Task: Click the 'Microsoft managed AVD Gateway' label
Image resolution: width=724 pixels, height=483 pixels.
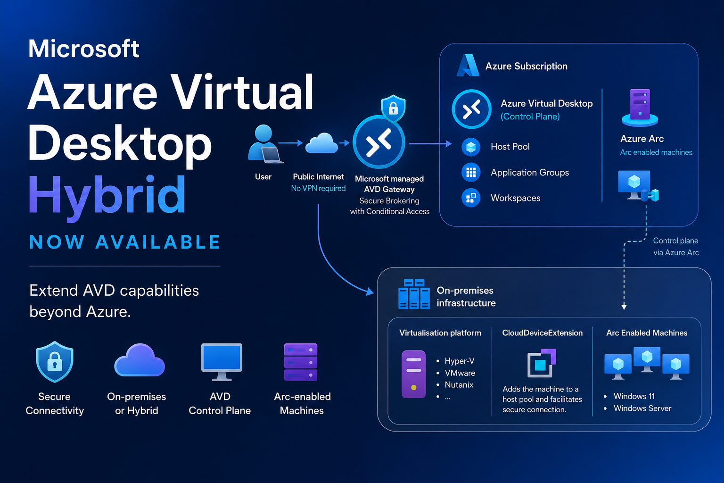Action: point(389,184)
